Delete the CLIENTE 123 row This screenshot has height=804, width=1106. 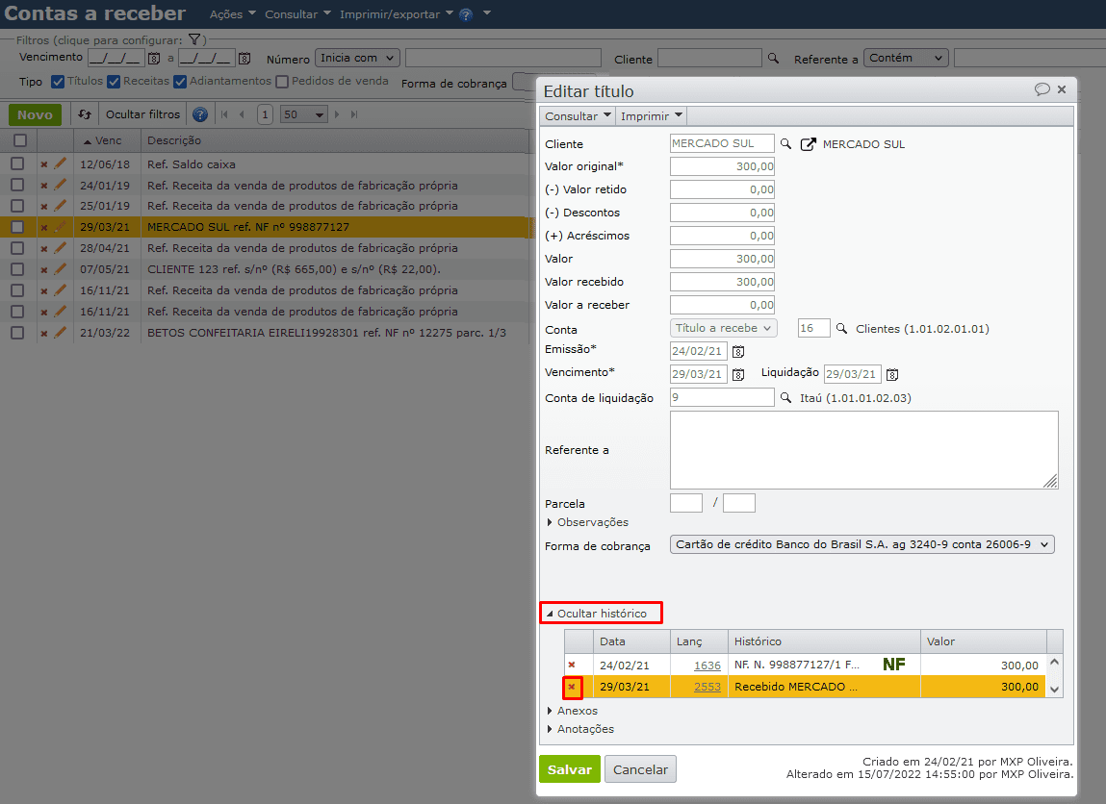[x=43, y=269]
